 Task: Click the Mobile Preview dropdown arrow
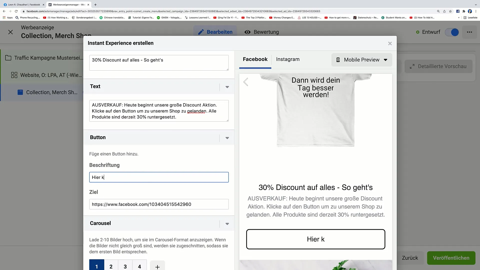[386, 60]
